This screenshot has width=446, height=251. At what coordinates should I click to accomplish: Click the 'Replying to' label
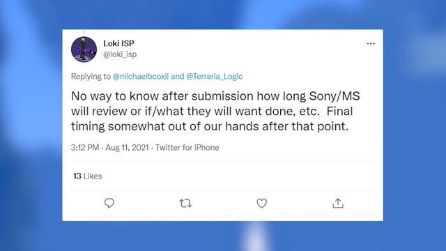(x=91, y=76)
